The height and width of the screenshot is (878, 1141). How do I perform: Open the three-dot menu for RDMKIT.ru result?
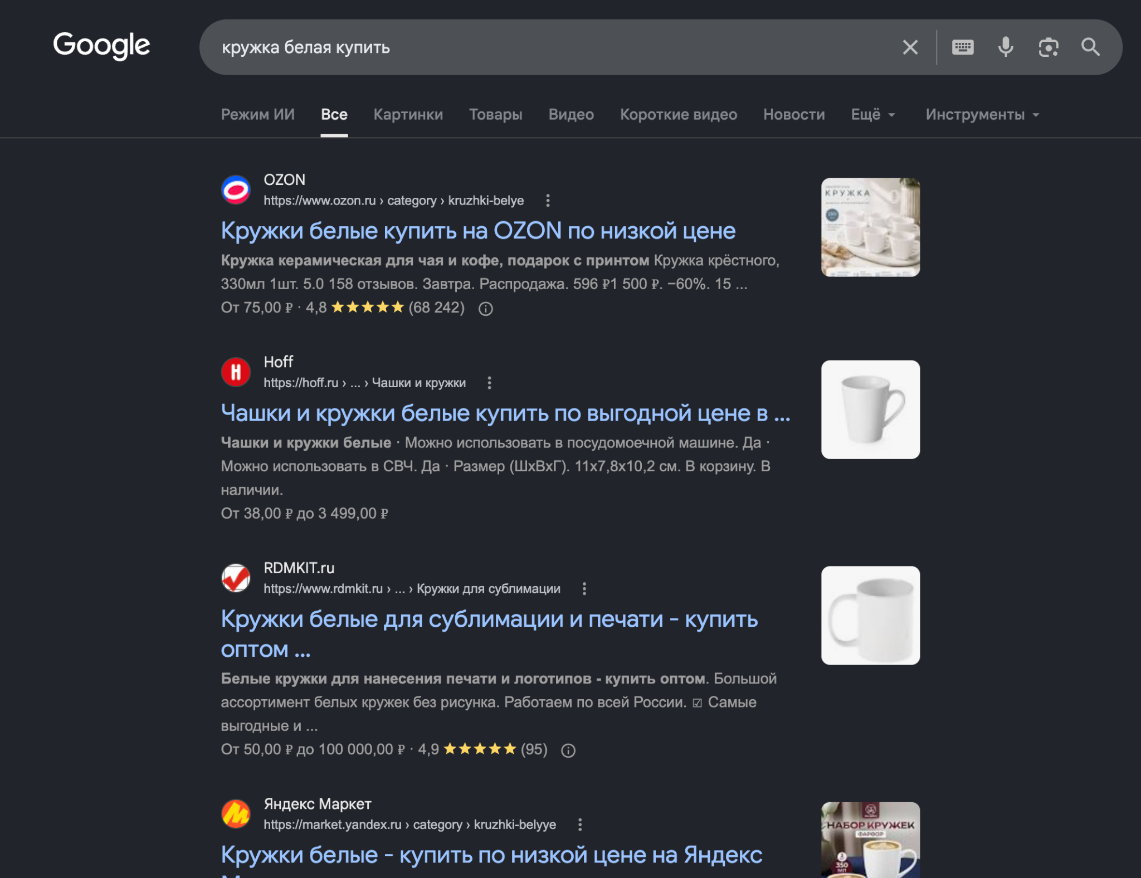pyautogui.click(x=584, y=589)
